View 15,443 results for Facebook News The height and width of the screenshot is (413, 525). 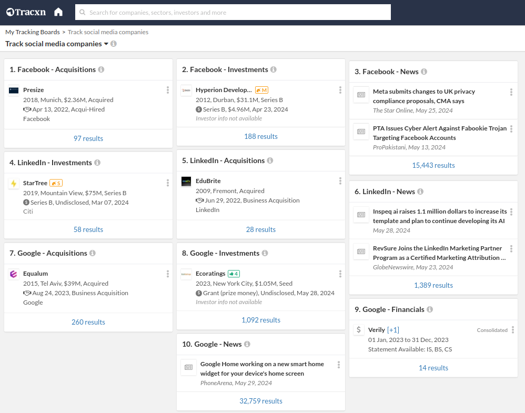pyautogui.click(x=433, y=165)
